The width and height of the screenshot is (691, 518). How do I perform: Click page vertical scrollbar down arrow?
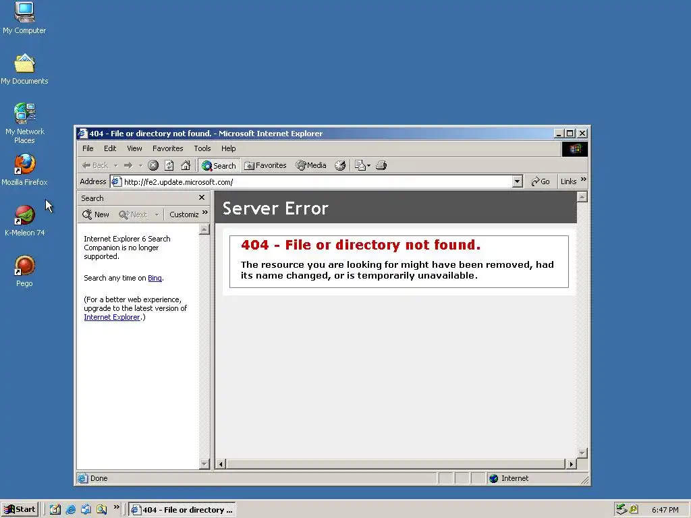coord(582,453)
